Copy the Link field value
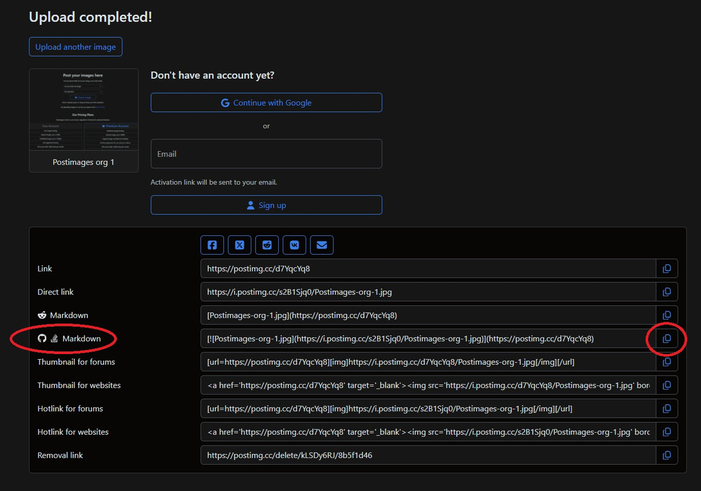701x491 pixels. click(666, 269)
